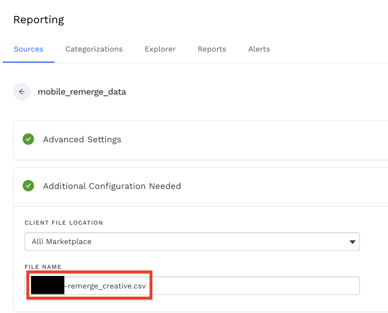Click green checkmark beside Advanced Settings
Viewport: 388px width, 313px height.
tap(28, 139)
